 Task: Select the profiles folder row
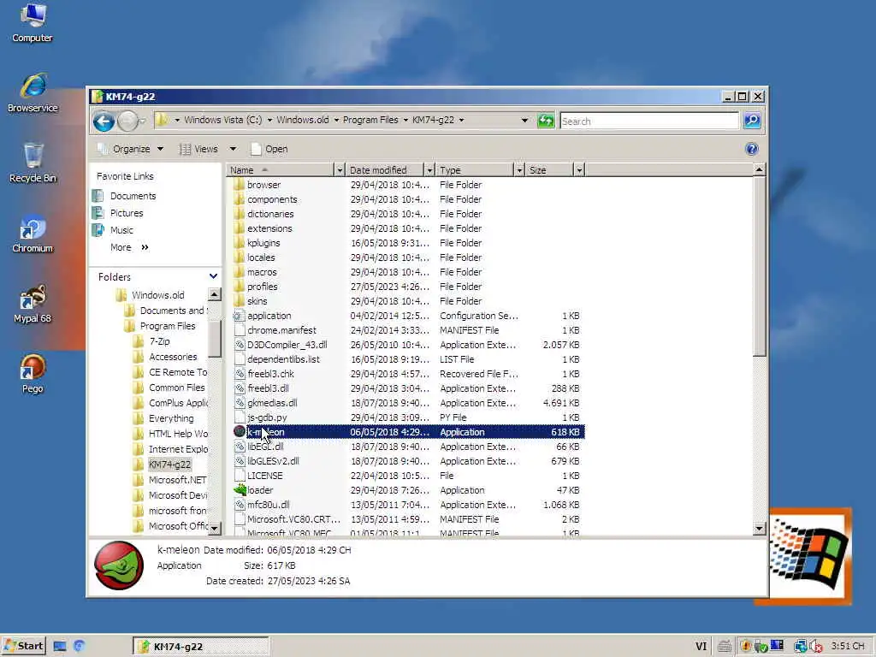tap(408, 286)
